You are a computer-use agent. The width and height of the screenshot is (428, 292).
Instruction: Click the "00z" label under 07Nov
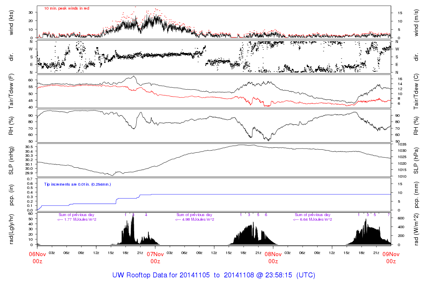pyautogui.click(x=155, y=262)
